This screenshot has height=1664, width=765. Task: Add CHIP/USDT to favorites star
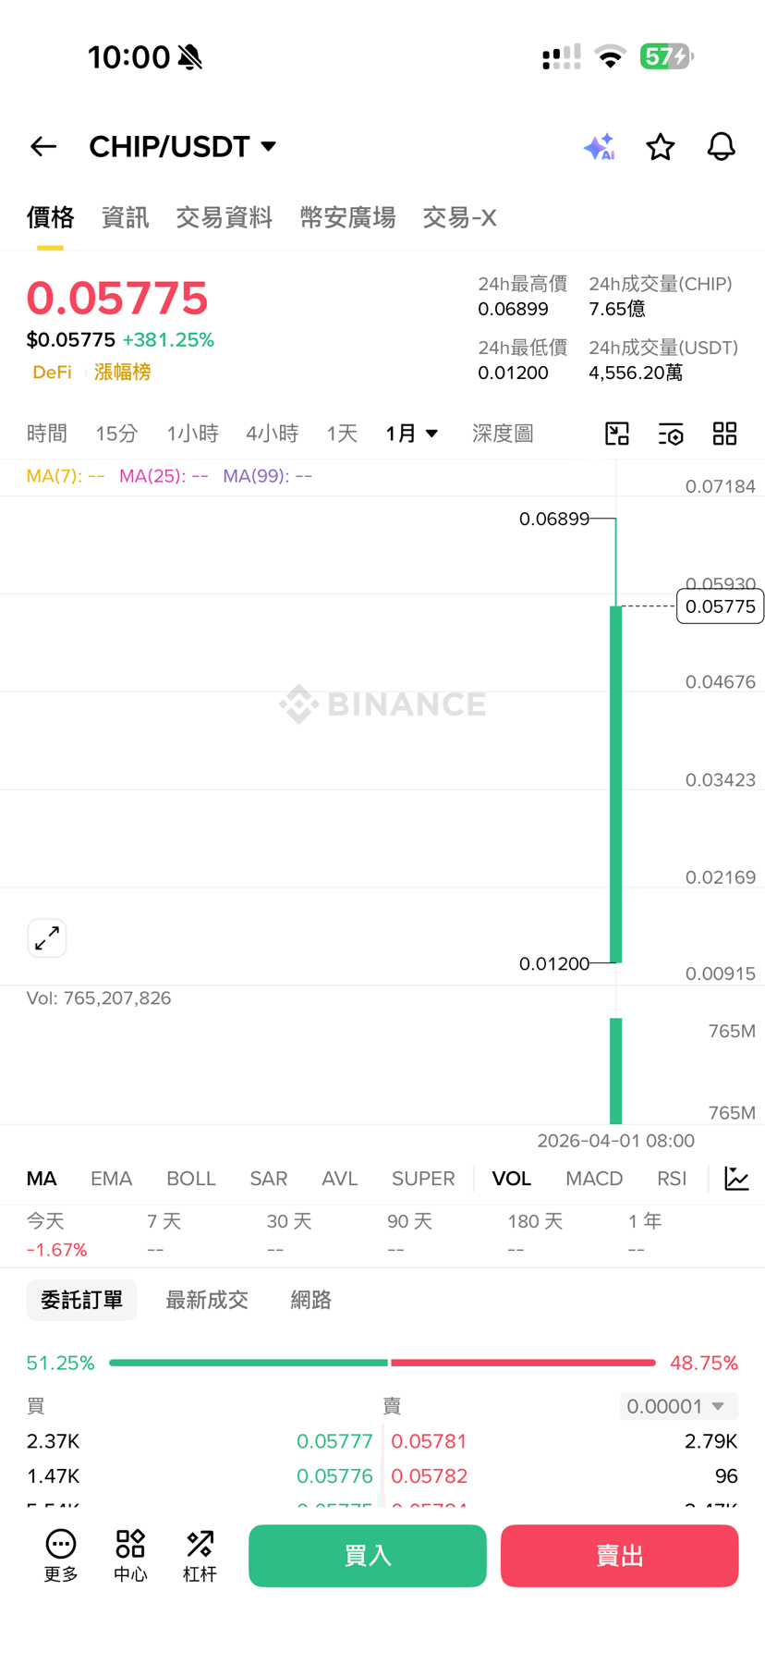(660, 147)
